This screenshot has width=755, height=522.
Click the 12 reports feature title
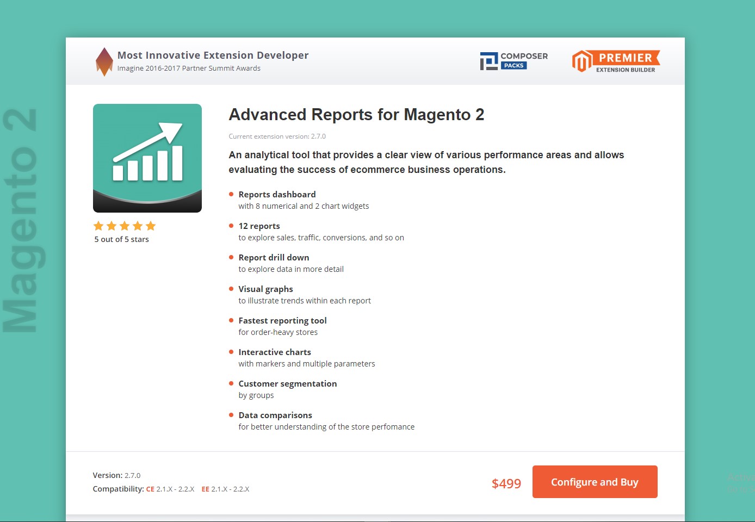coord(259,226)
